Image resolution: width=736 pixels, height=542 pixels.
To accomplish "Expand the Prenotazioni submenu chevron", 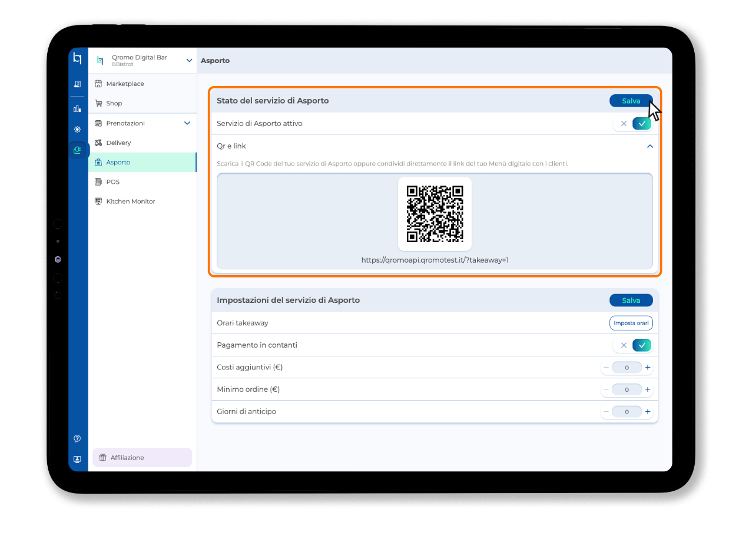I will coord(187,123).
